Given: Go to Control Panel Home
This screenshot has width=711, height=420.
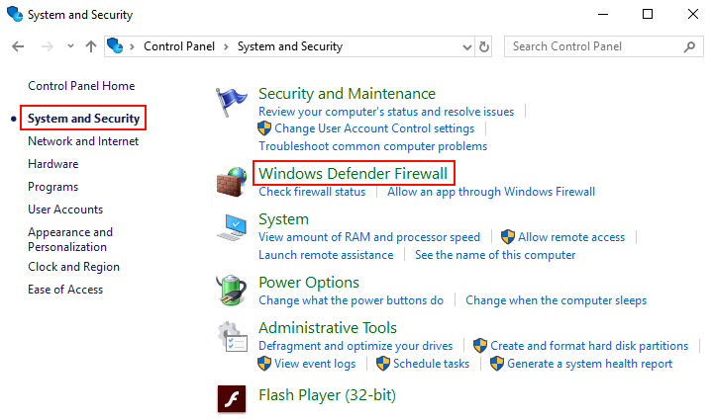Looking at the screenshot, I should tap(81, 86).
